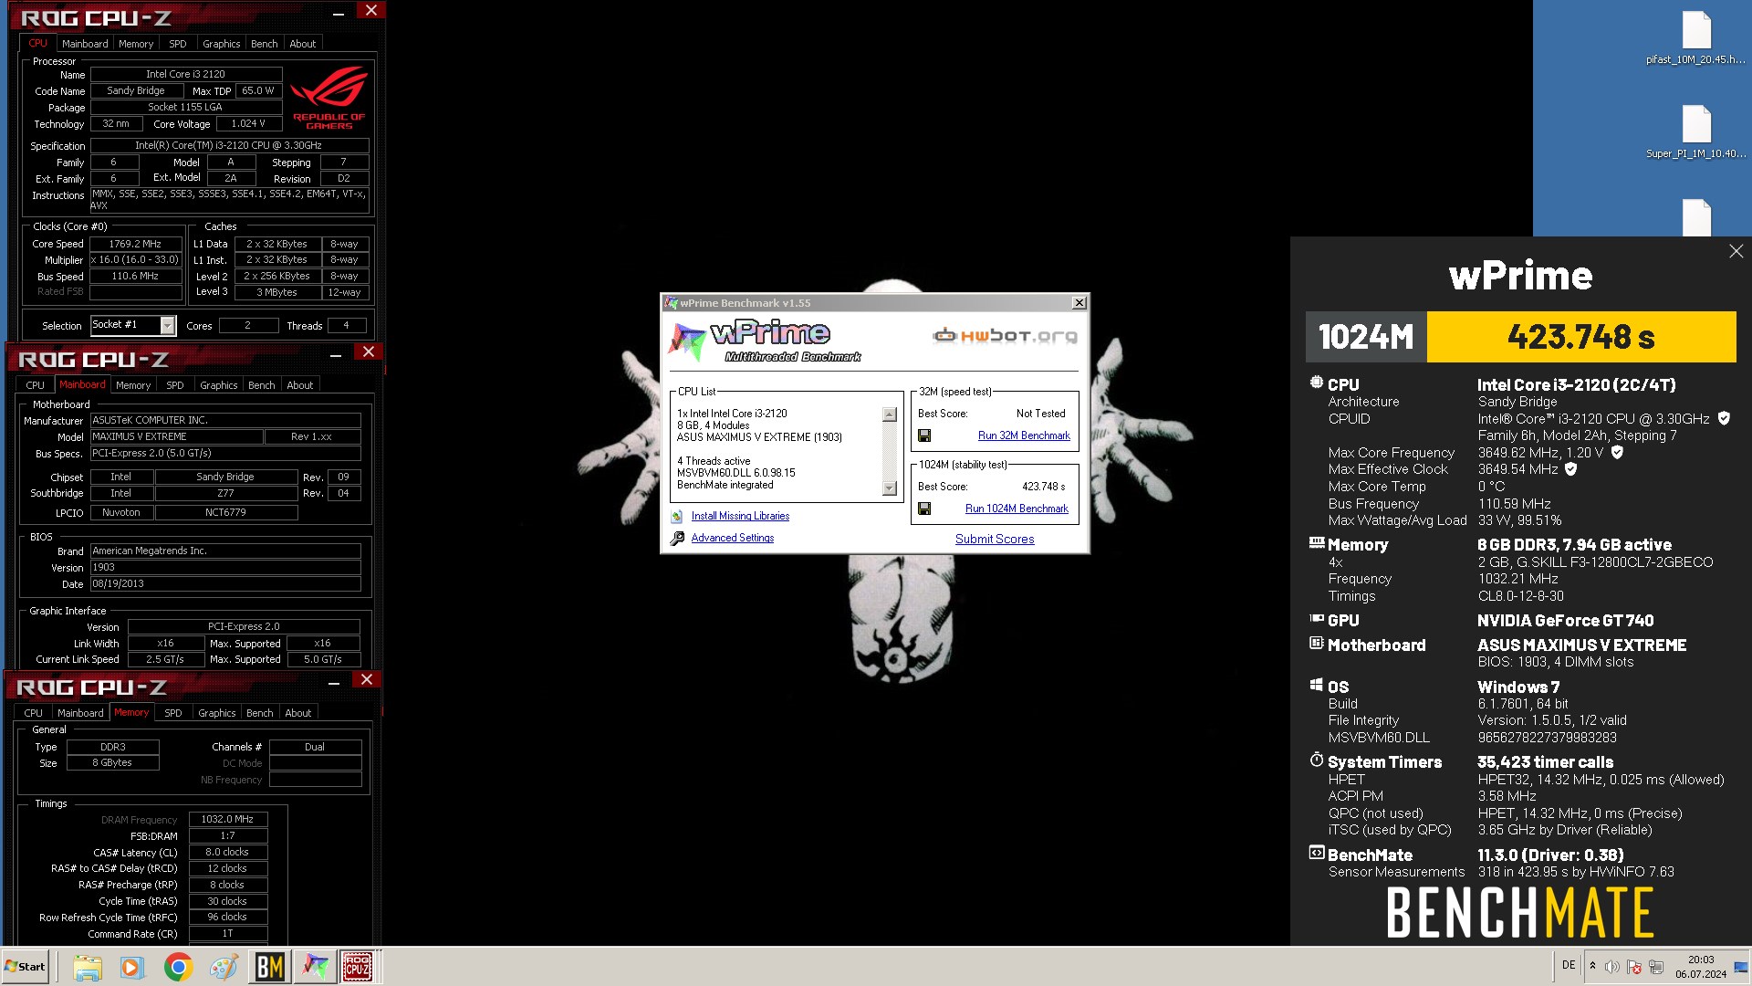1752x986 pixels.
Task: Open the Socket #1 selection dropdown
Action: (x=167, y=326)
